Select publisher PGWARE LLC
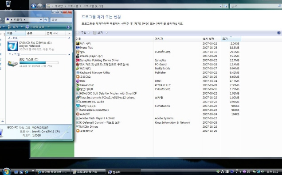Image resolution: width=282 pixels, height=175 pixels. point(163,85)
